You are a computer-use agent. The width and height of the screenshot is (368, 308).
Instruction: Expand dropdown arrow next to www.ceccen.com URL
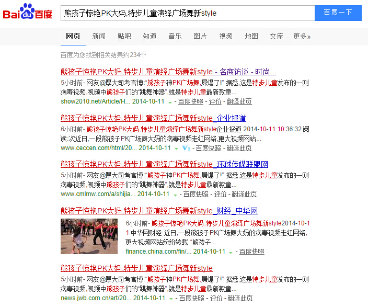[x=176, y=149]
